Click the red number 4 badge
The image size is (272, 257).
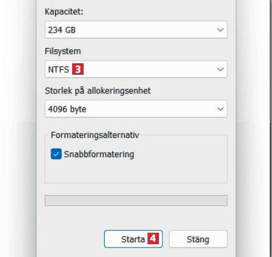point(153,238)
